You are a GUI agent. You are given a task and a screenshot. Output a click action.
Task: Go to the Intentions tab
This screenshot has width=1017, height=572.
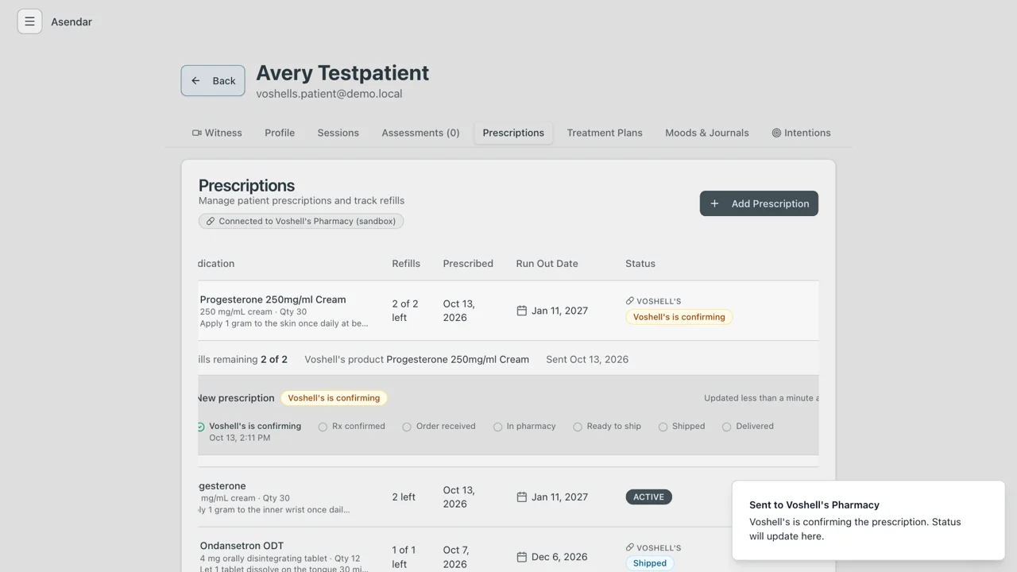tap(801, 133)
